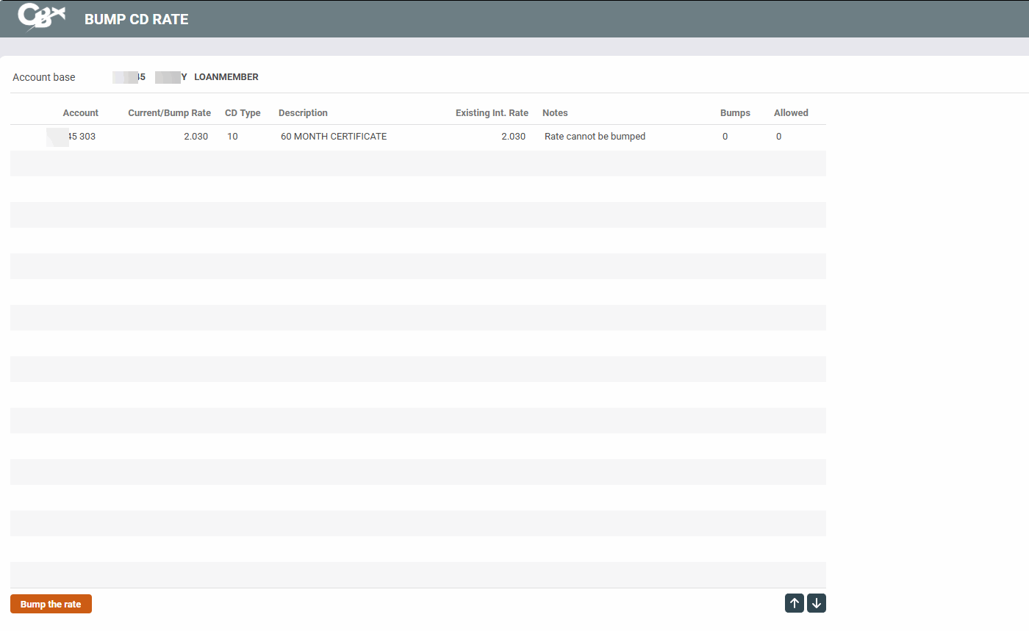The image size is (1029, 631).
Task: Click the Account base label
Action: click(44, 77)
